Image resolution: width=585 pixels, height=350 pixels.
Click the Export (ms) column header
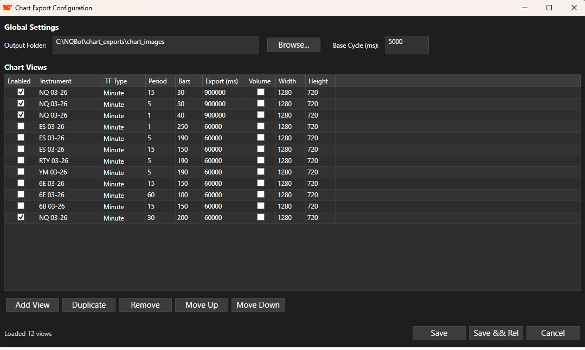pyautogui.click(x=222, y=80)
